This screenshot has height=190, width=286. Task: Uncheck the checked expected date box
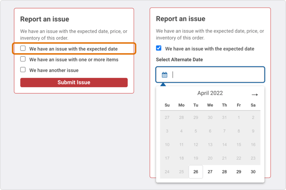click(x=159, y=48)
